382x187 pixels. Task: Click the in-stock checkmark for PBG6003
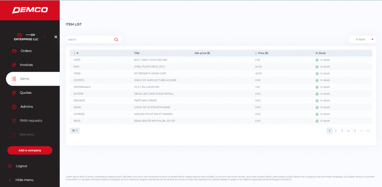click(x=317, y=101)
